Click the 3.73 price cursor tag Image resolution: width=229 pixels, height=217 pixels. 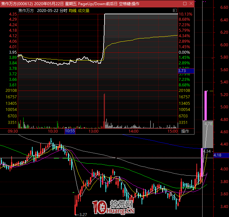(186, 71)
